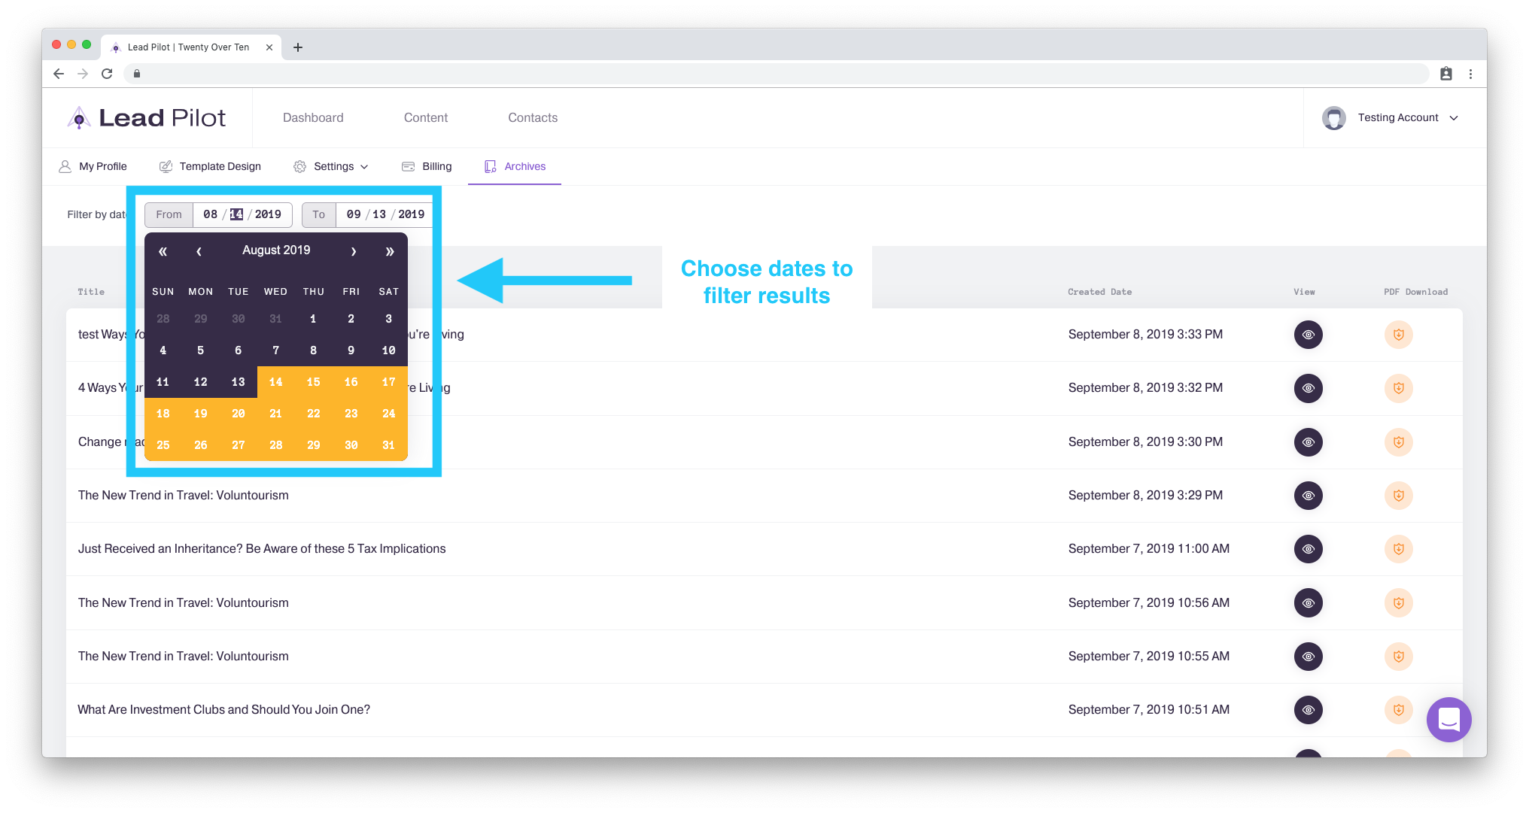The image size is (1529, 813).
Task: Reload the browser page
Action: [x=107, y=74]
